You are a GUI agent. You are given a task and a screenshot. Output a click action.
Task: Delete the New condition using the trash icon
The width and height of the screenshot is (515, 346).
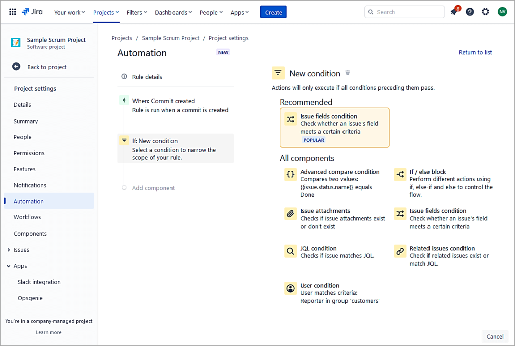pyautogui.click(x=347, y=73)
